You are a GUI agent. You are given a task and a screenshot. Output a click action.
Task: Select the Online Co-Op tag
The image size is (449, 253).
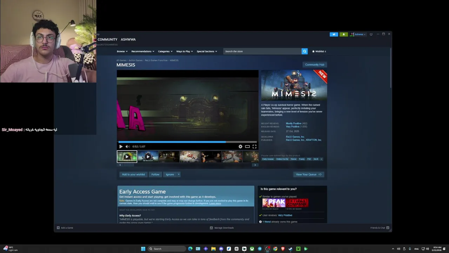[282, 159]
